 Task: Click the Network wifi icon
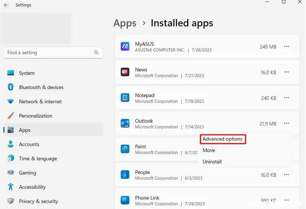(11, 101)
